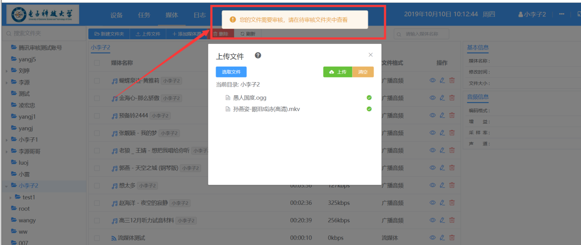Image resolution: width=581 pixels, height=245 pixels.
Task: Click the three-dots more icon in top bar
Action: [x=562, y=15]
